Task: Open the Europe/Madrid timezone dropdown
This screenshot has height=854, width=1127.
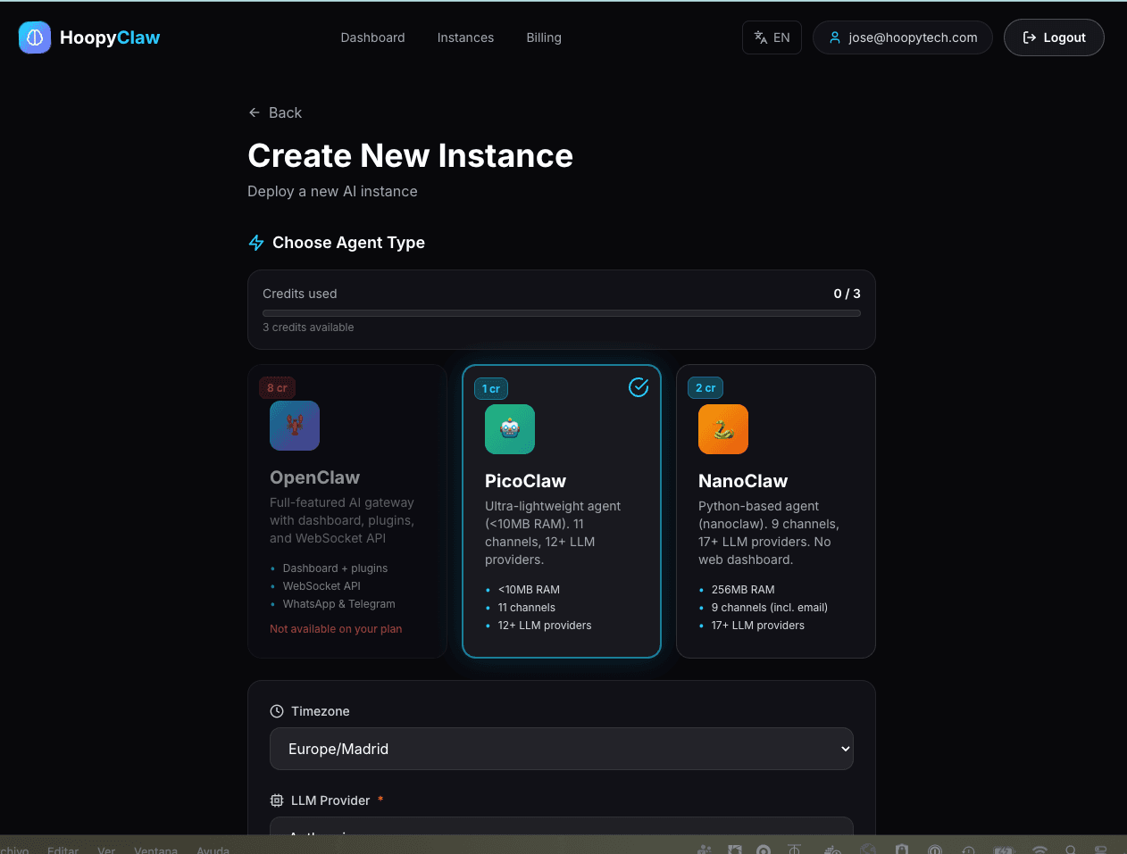Action: (561, 749)
